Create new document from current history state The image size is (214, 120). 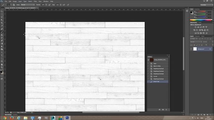159,110
